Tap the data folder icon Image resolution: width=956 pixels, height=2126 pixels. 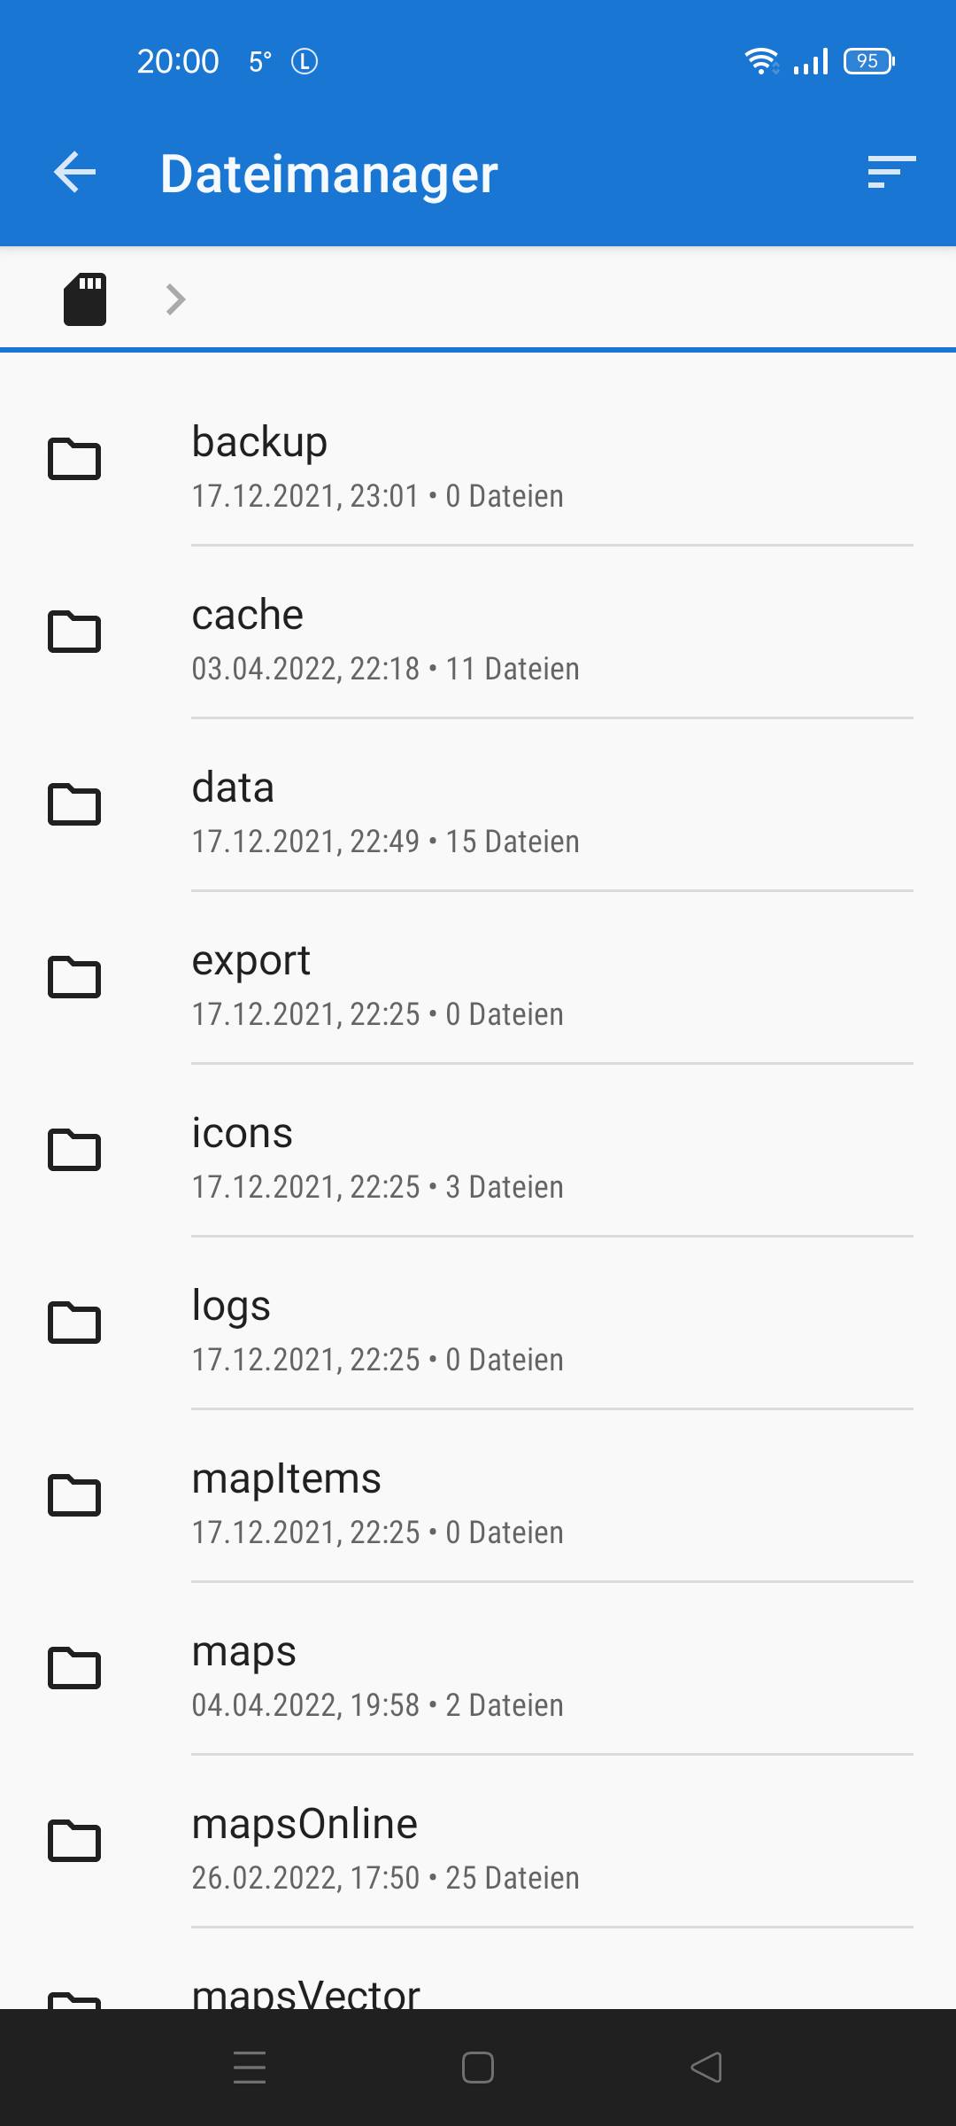pyautogui.click(x=74, y=804)
